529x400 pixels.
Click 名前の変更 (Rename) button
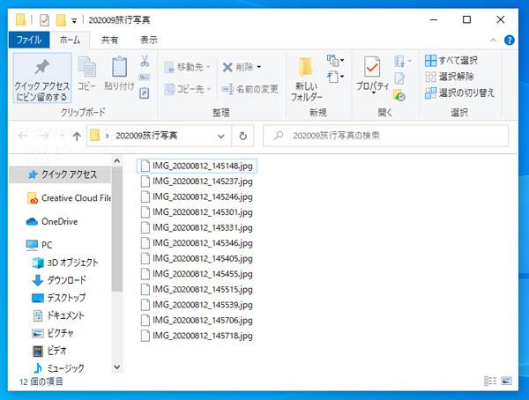coord(250,89)
